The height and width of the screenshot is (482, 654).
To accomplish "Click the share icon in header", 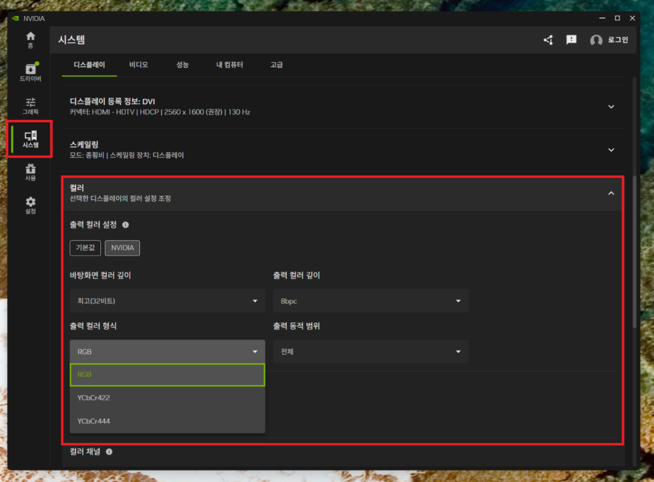I will (x=548, y=40).
